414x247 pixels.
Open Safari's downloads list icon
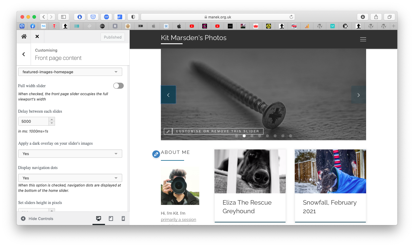pos(363,17)
